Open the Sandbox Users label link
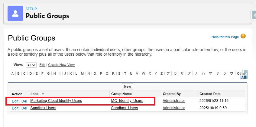Viewport: 256px width, 127px height. click(x=43, y=108)
